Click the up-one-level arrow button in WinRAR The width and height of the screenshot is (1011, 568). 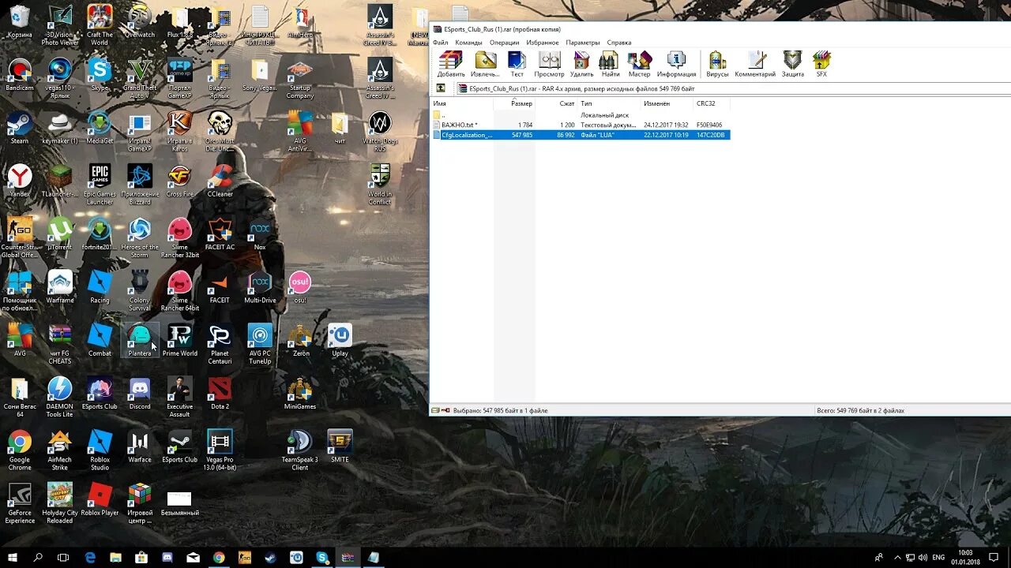[441, 88]
